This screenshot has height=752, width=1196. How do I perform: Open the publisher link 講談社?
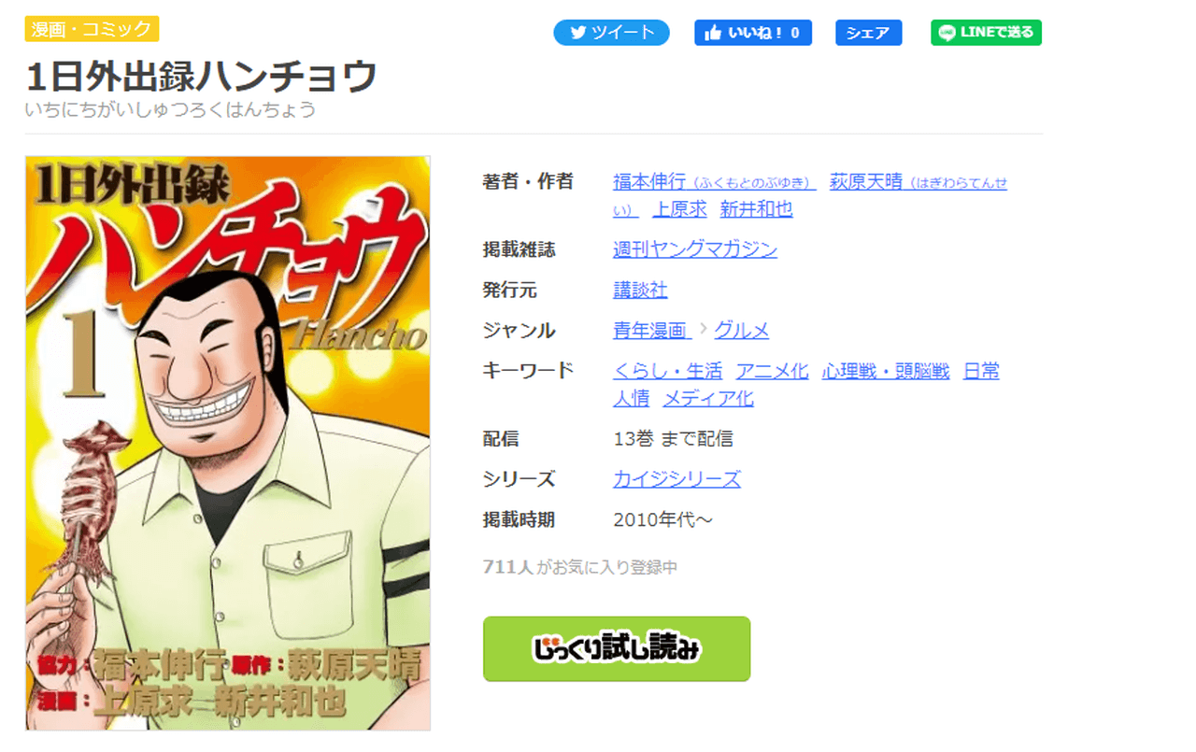640,290
